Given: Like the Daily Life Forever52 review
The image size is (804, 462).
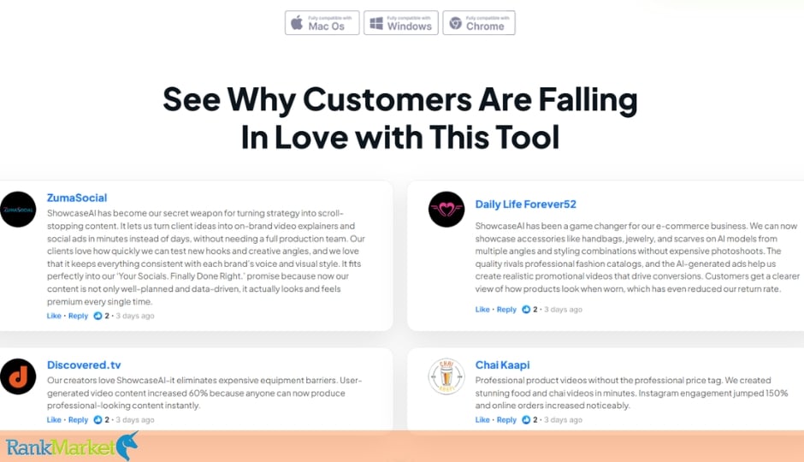Looking at the screenshot, I should coord(482,309).
